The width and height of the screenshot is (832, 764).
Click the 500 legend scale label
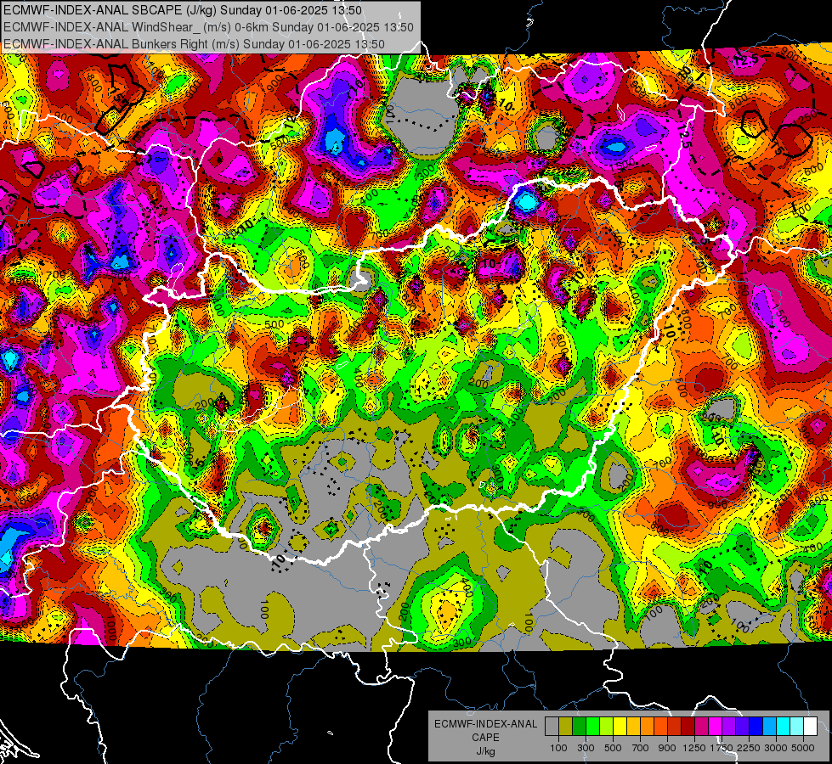click(613, 748)
